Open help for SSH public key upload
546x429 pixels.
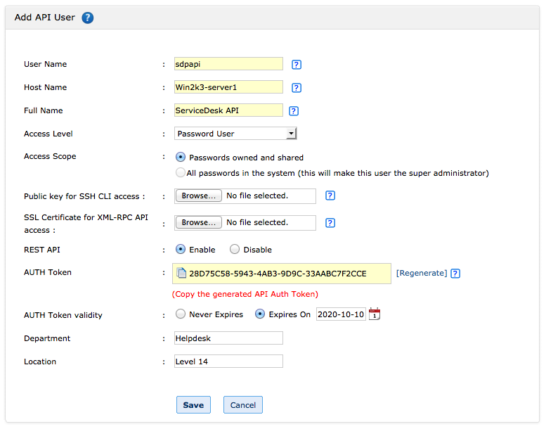330,196
